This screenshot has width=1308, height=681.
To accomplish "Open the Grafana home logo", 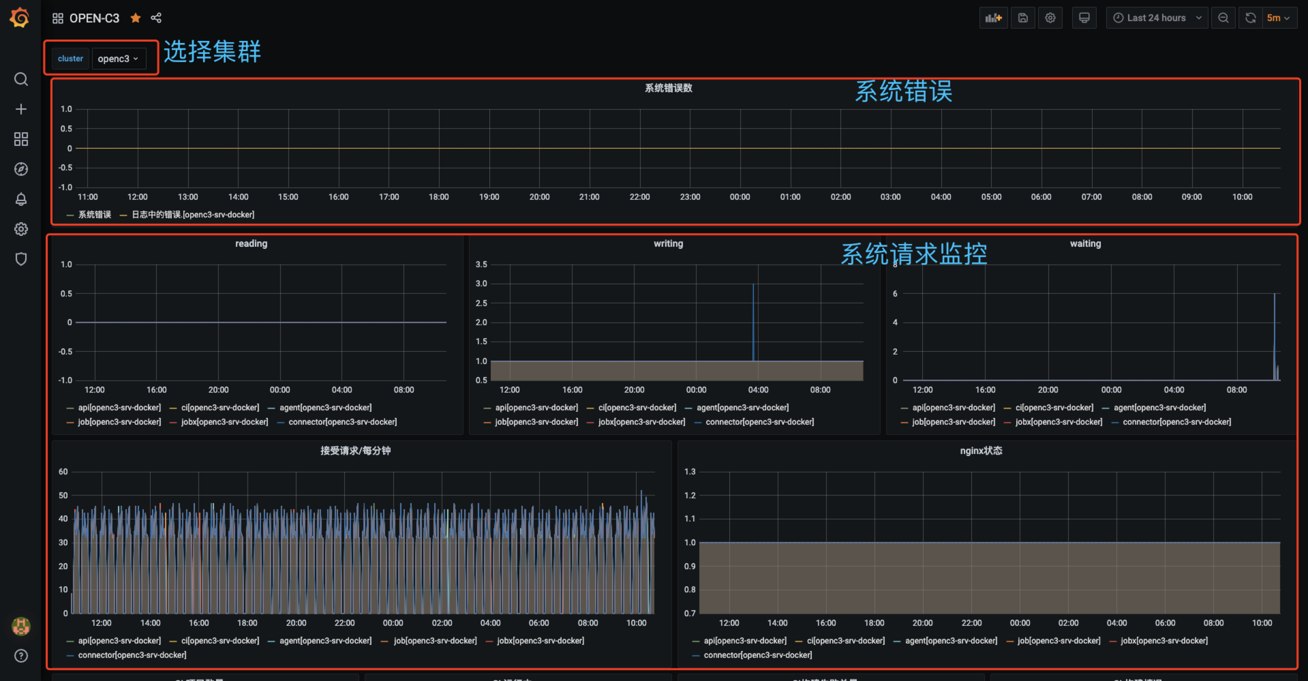I will click(x=20, y=18).
